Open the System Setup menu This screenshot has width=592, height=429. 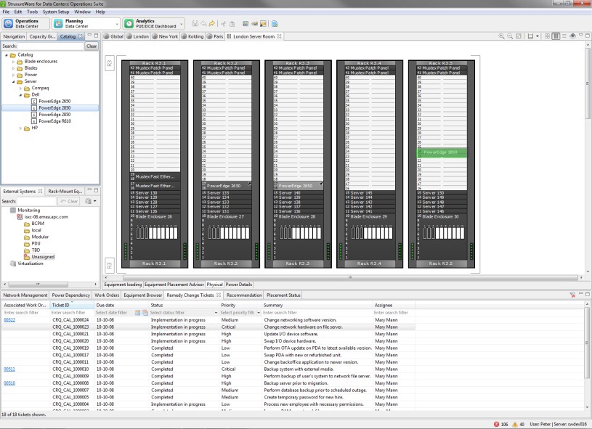56,12
